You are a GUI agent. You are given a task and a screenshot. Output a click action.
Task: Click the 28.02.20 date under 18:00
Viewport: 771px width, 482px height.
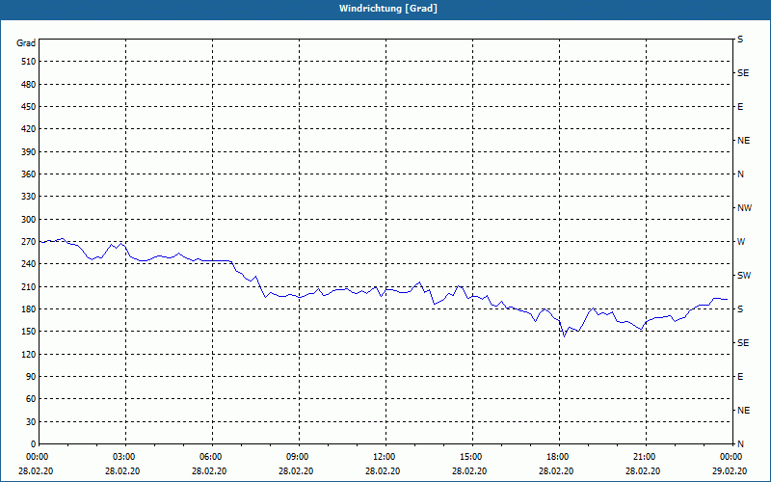[556, 470]
